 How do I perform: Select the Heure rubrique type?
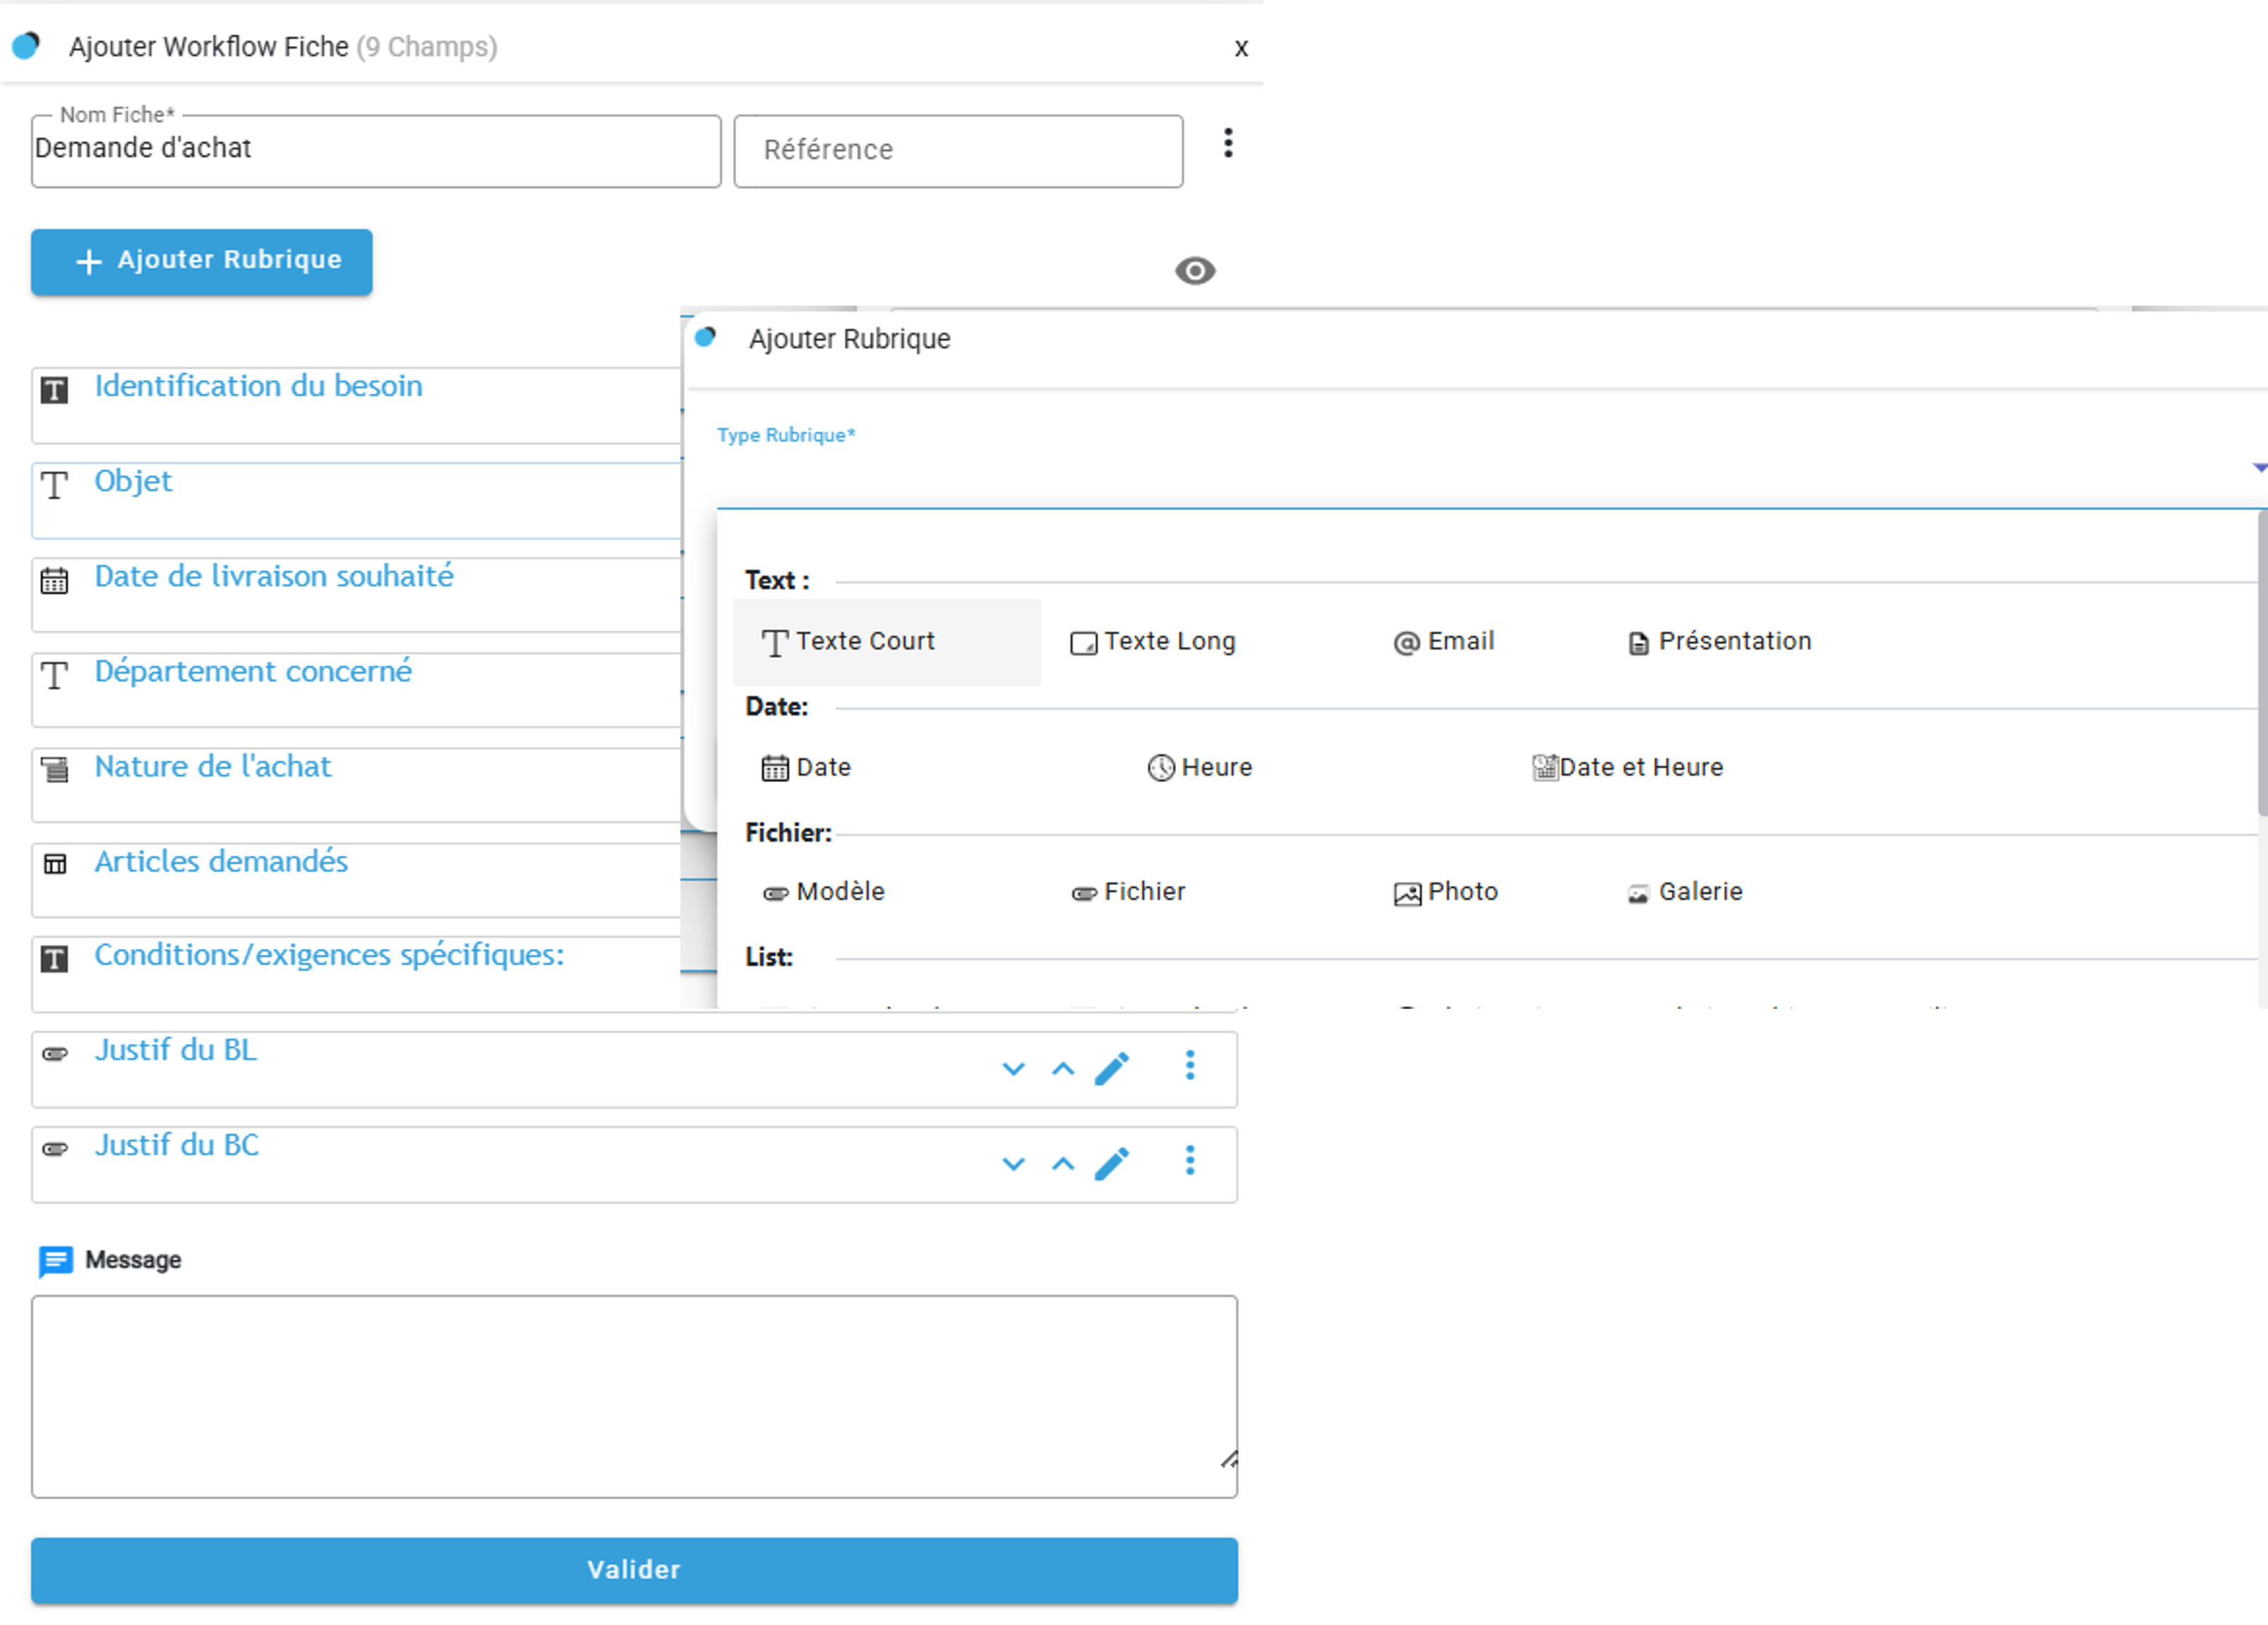point(1199,767)
